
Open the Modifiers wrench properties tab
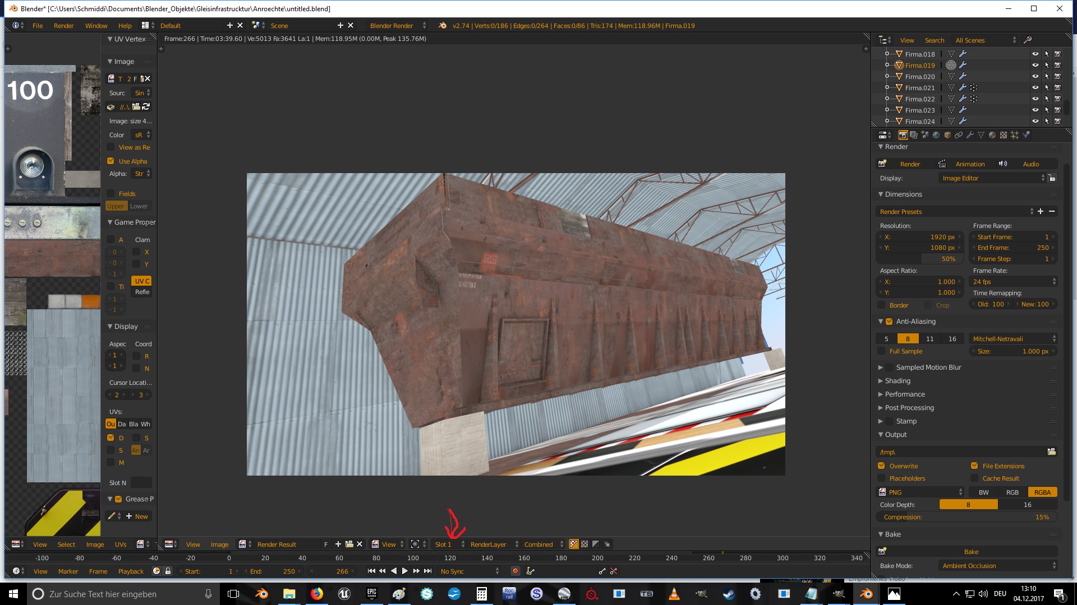970,135
